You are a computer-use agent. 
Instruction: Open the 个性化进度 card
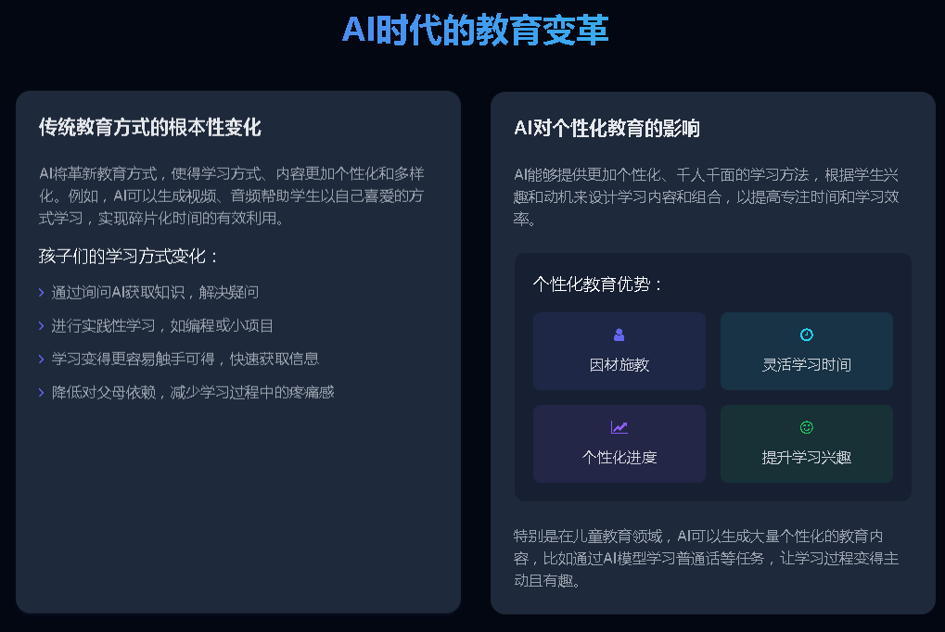click(619, 444)
